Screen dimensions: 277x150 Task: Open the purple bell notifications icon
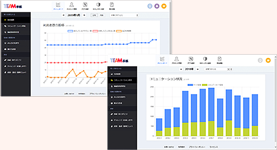pos(157,6)
